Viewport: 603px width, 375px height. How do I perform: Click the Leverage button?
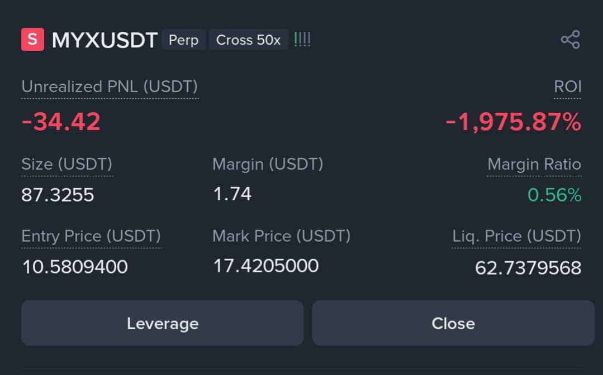pyautogui.click(x=162, y=323)
